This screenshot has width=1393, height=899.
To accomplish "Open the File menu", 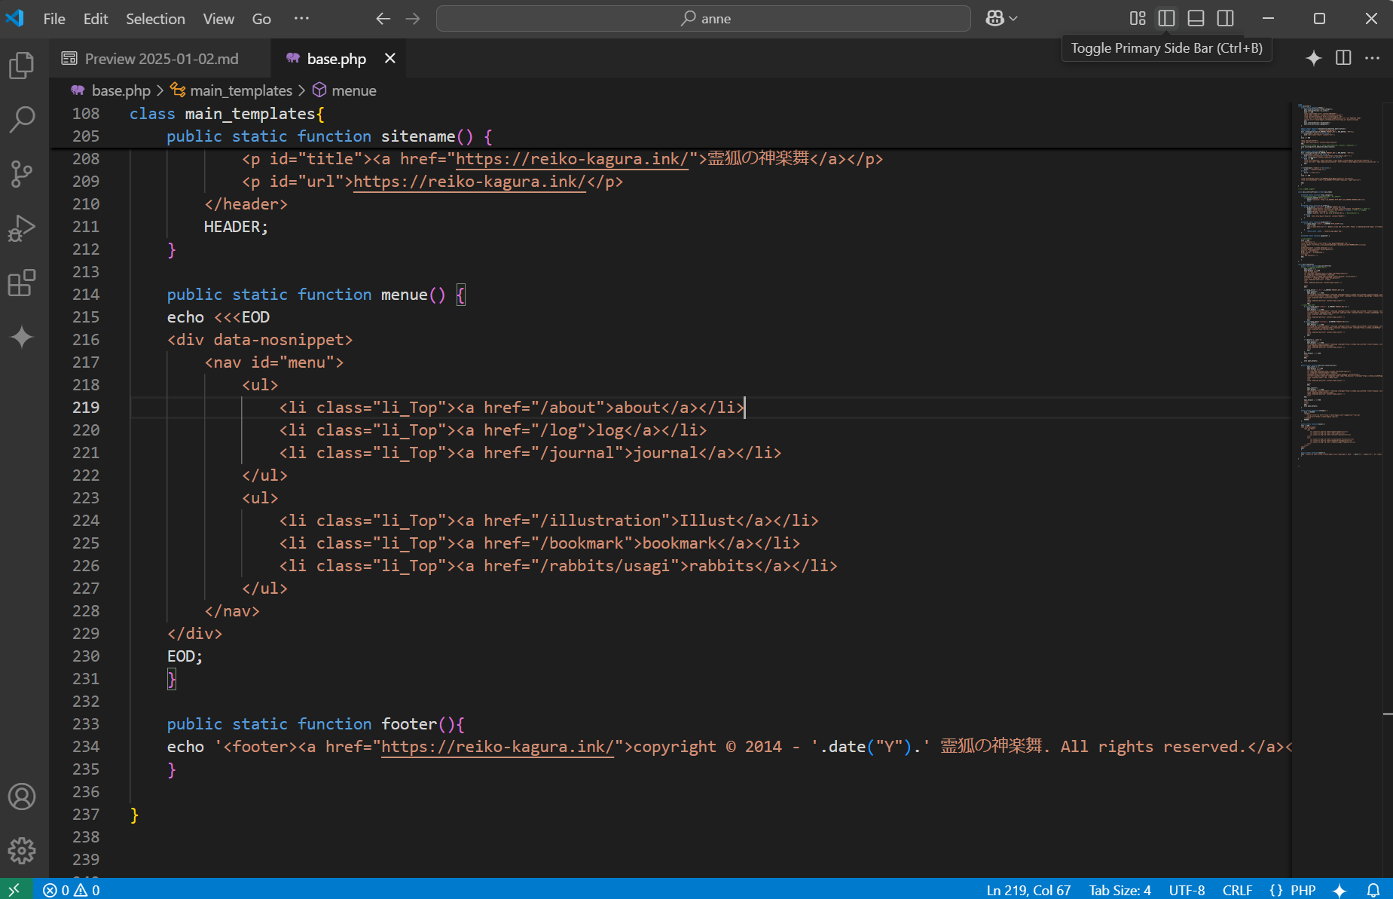I will tap(53, 18).
